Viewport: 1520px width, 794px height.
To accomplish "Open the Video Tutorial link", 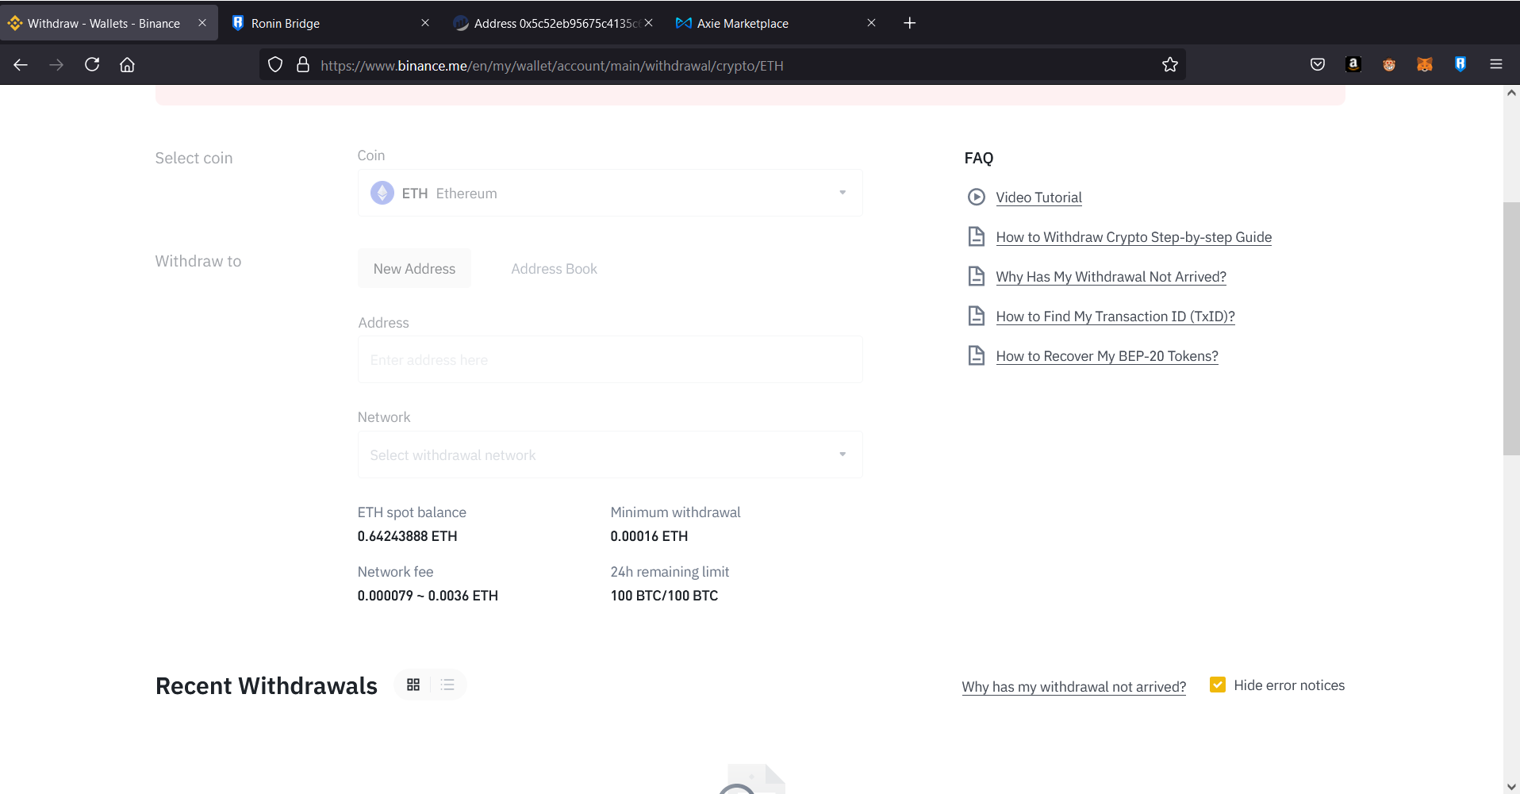I will [1038, 197].
